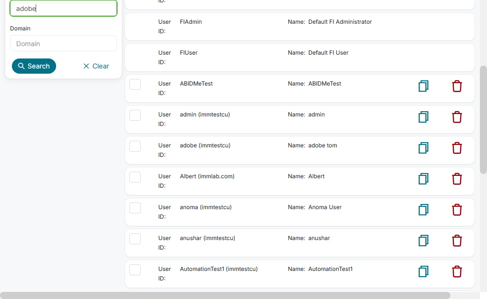Copy the adobe (immtestcu) user
The image size is (487, 299).
423,148
